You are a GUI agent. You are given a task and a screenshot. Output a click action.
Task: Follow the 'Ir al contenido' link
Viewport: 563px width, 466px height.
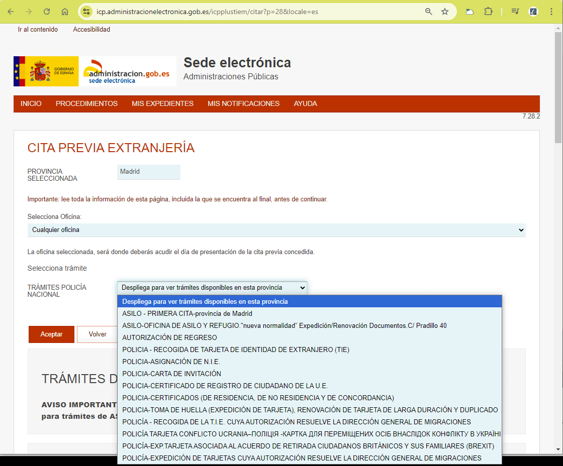[x=38, y=30]
